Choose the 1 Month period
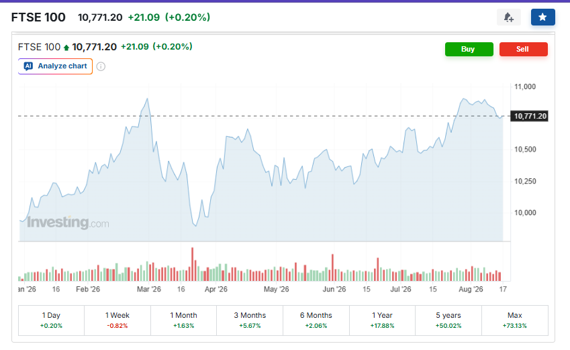This screenshot has width=570, height=350. pos(183,320)
